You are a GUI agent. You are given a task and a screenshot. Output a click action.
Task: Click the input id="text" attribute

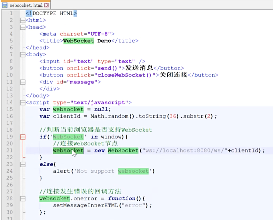(79, 61)
